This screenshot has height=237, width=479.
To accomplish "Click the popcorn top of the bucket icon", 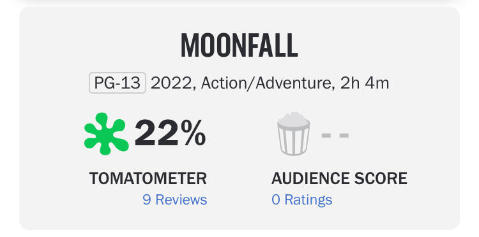I will (x=294, y=119).
